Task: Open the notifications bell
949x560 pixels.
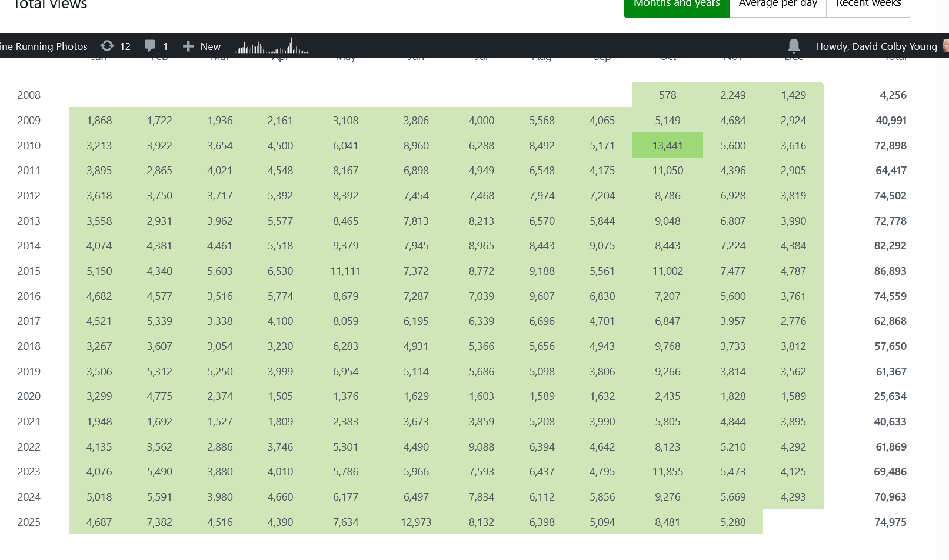Action: pos(794,46)
